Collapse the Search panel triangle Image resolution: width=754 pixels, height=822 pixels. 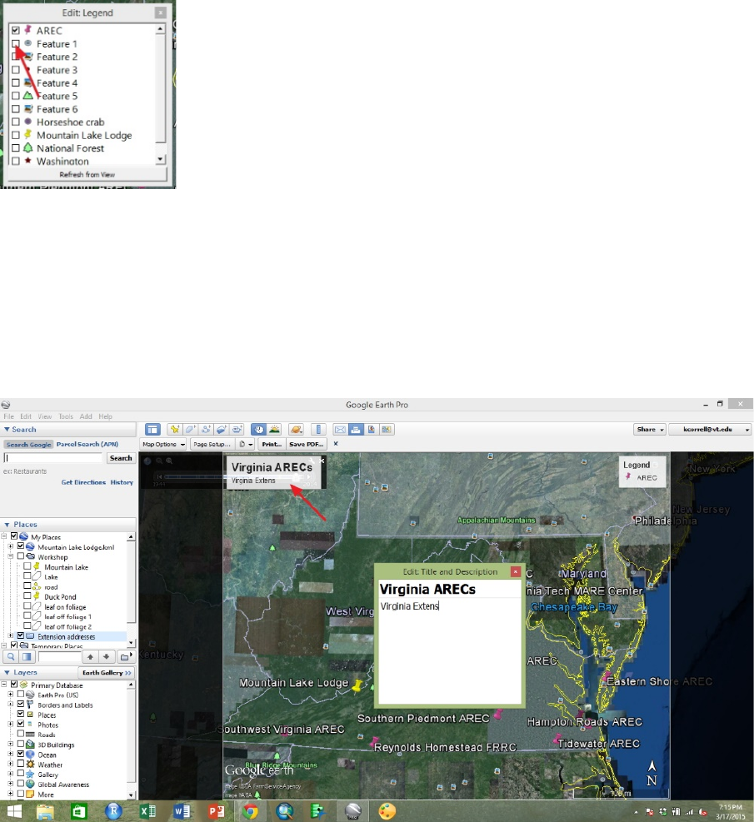[x=7, y=430]
